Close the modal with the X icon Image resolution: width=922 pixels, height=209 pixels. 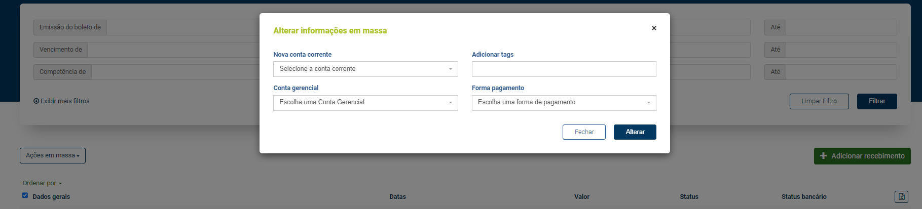tap(654, 28)
